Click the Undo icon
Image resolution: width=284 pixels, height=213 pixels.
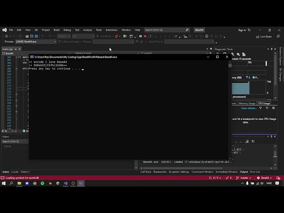pyautogui.click(x=43, y=36)
